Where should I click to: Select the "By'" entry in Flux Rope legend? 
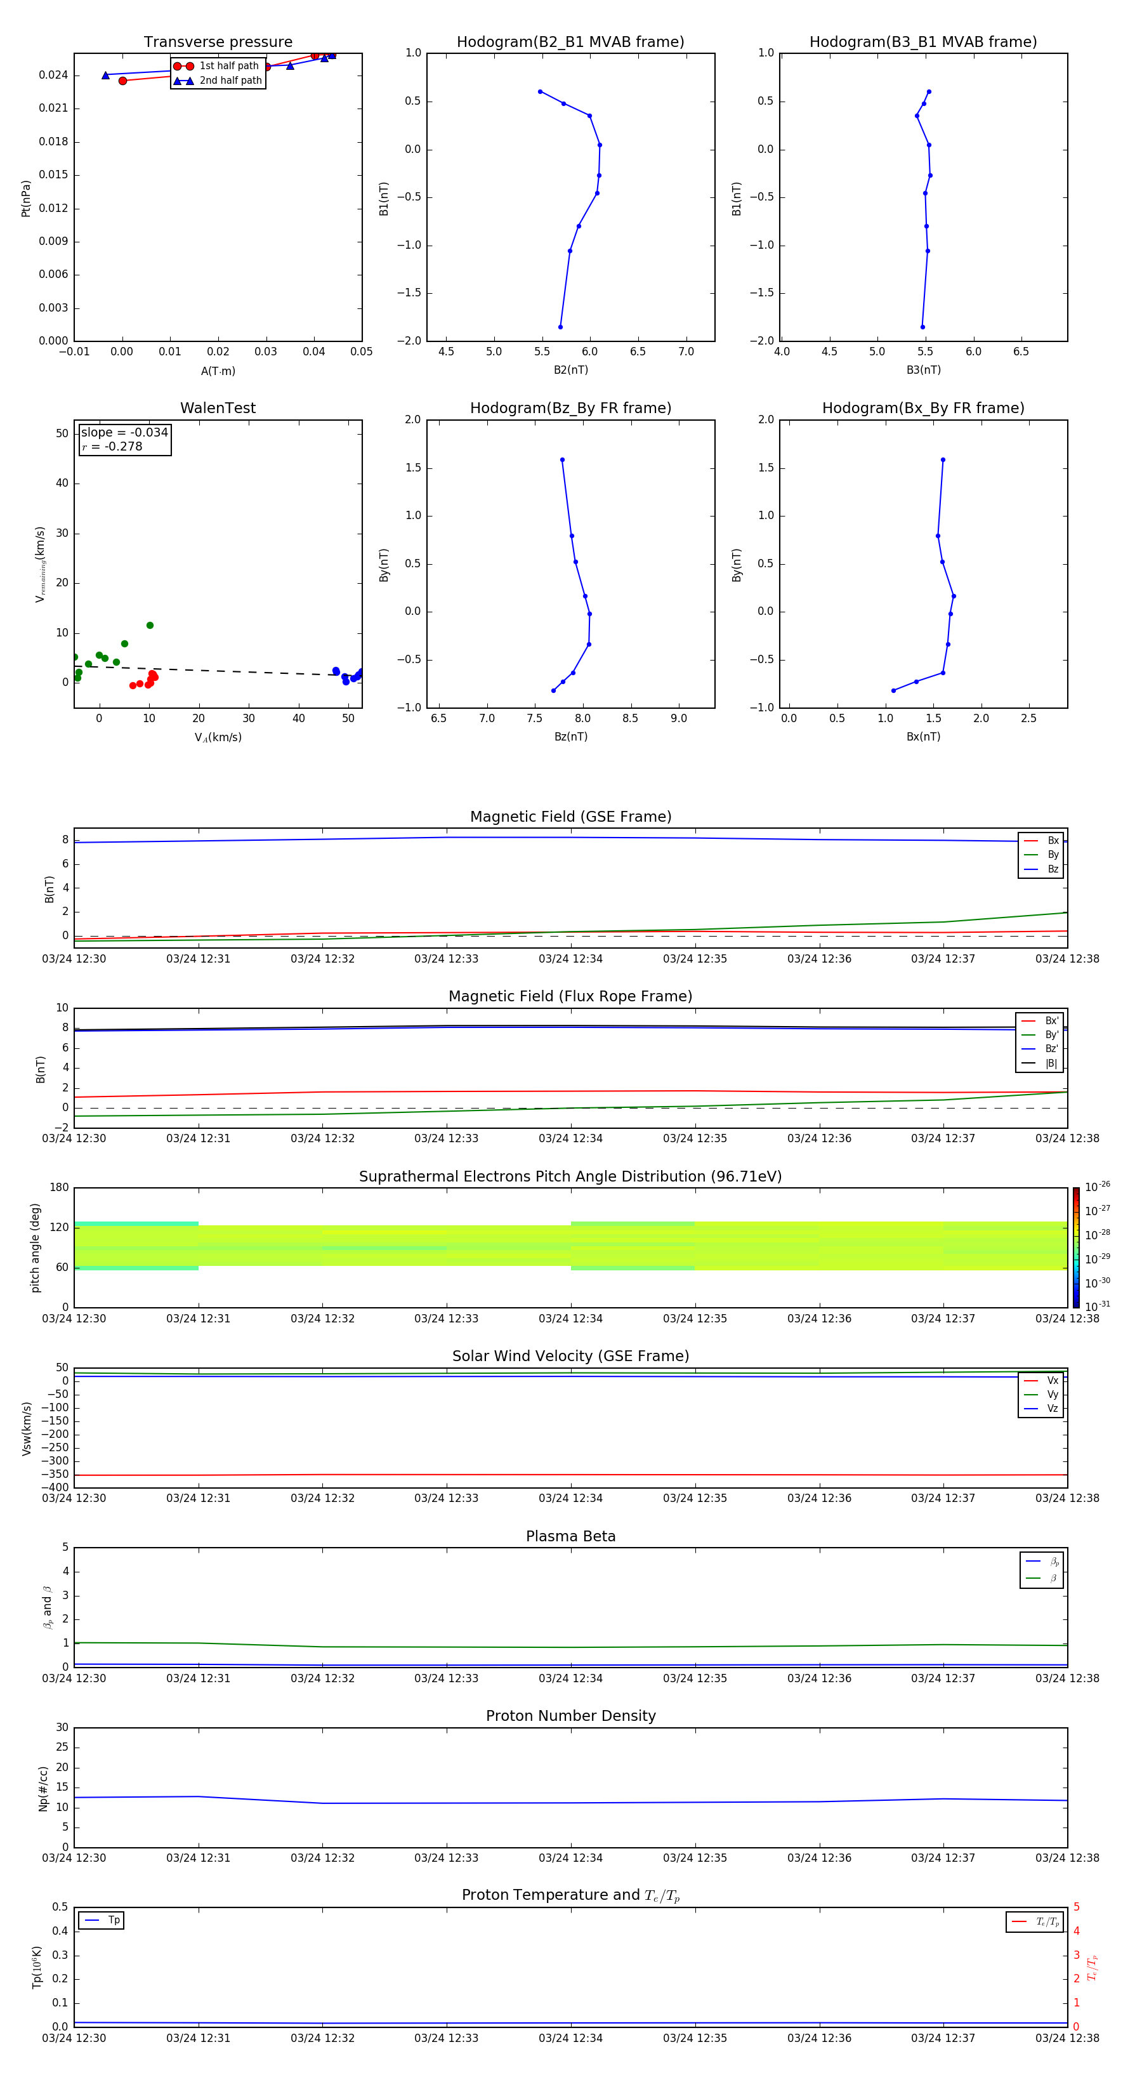tap(1040, 1035)
